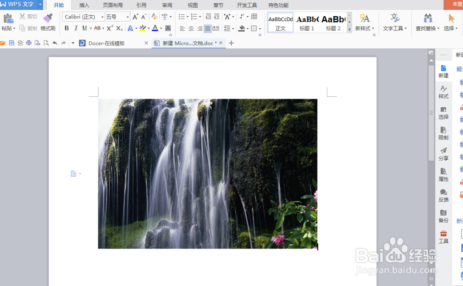
Task: Decrease font size with A- icon
Action: click(144, 17)
